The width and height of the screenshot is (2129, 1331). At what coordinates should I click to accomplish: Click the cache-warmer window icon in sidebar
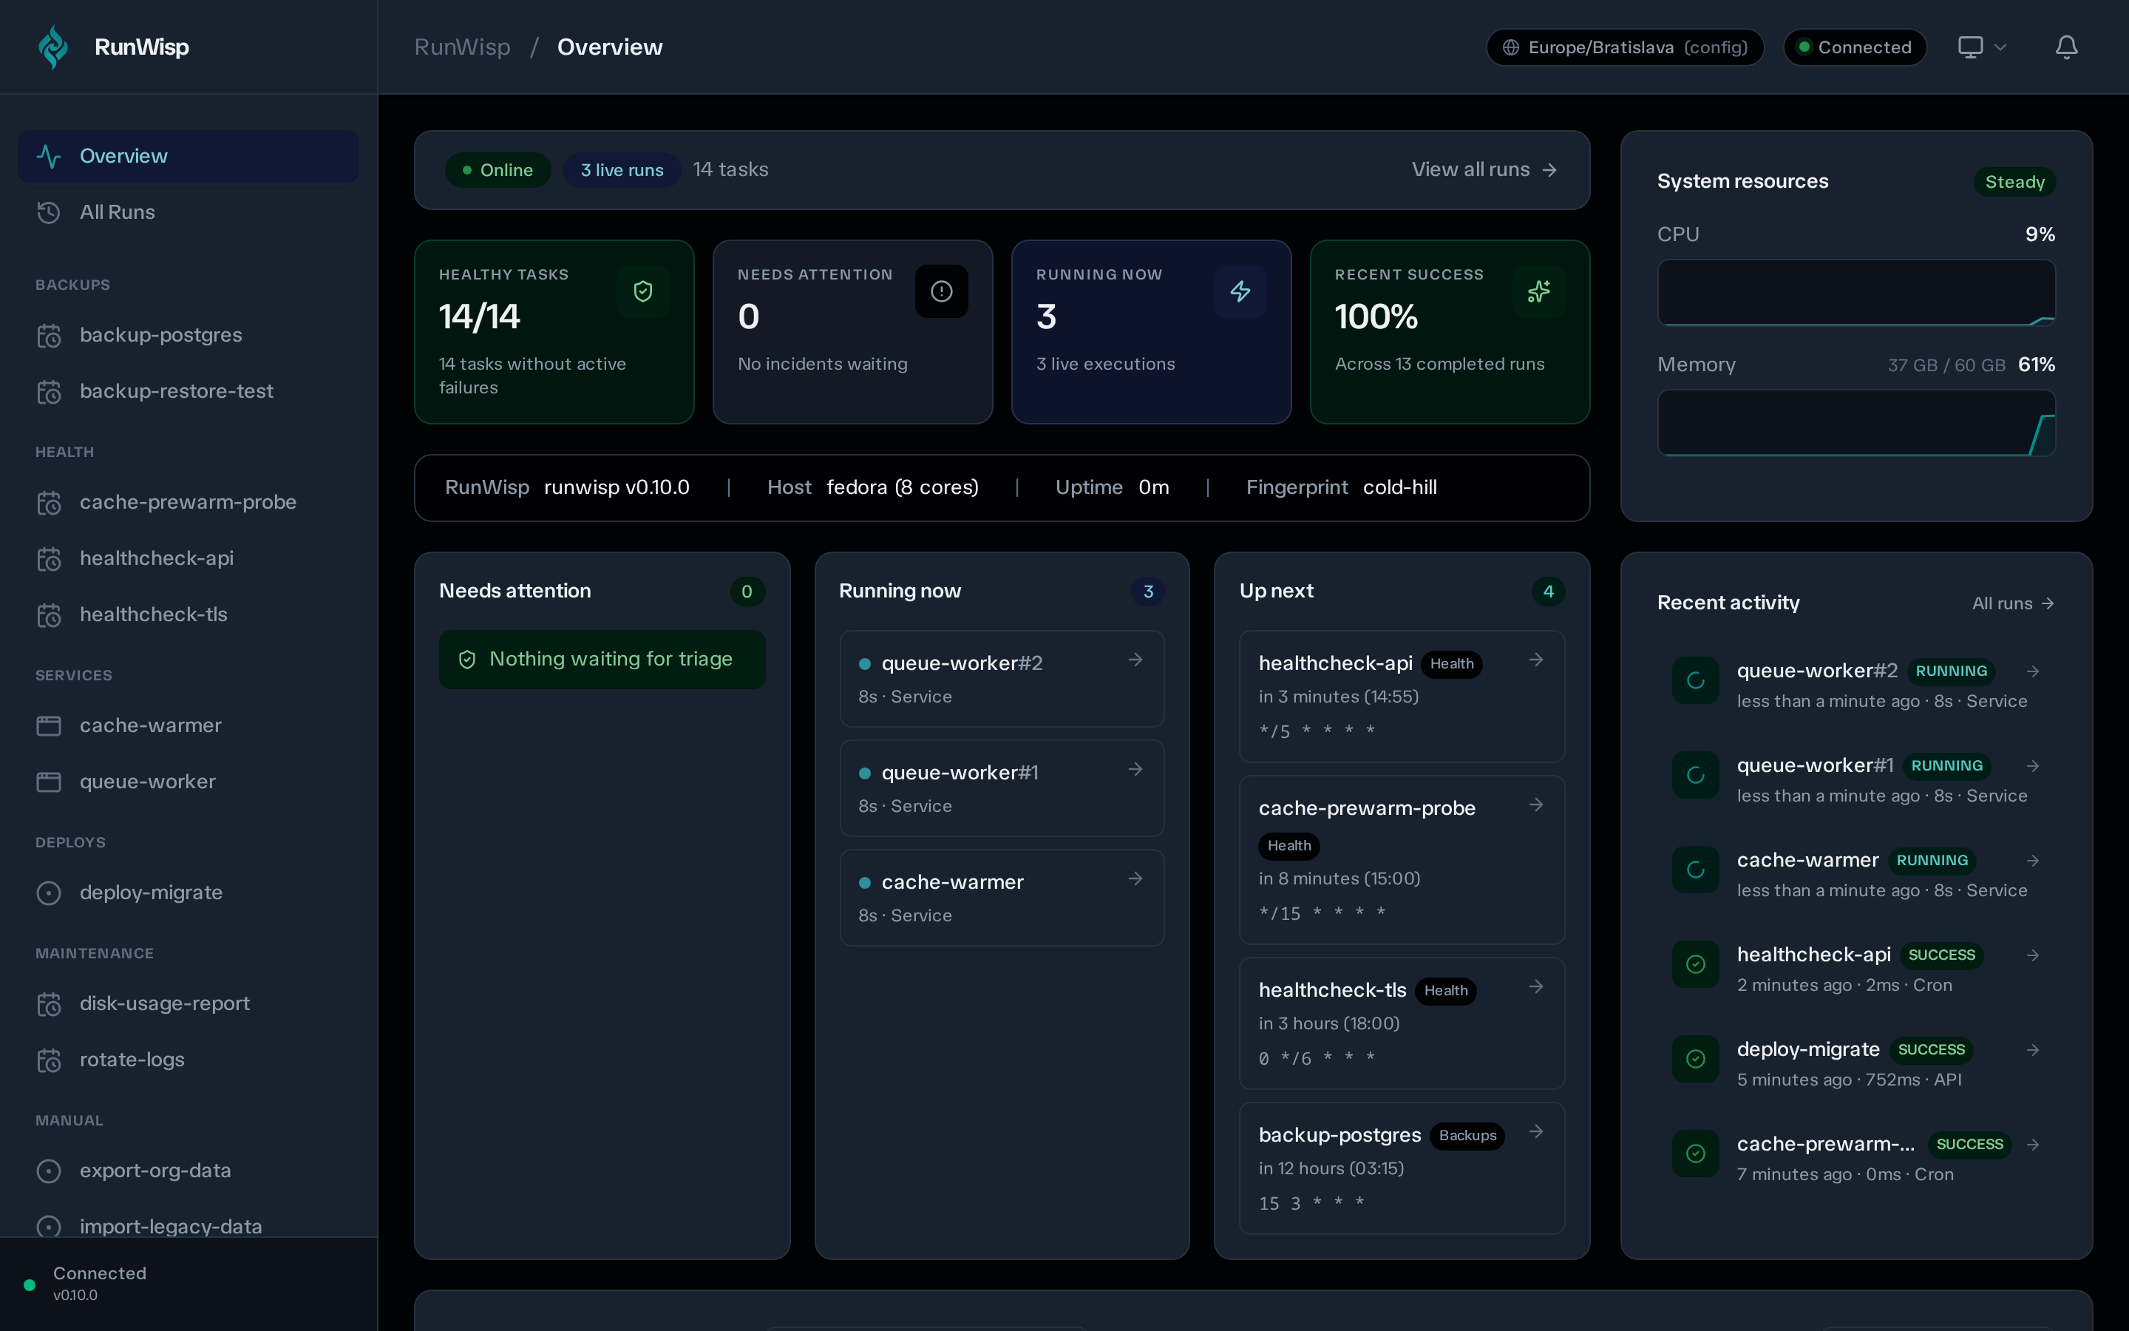click(x=48, y=725)
